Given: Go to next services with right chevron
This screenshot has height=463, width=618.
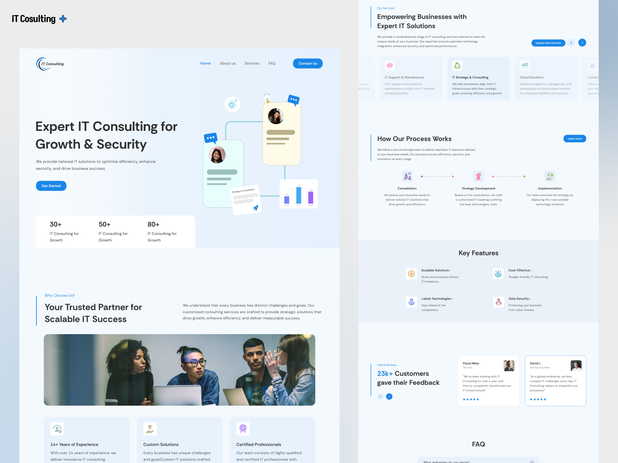Looking at the screenshot, I should [x=582, y=43].
